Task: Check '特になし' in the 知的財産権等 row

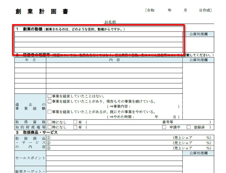Action: [x=49, y=127]
